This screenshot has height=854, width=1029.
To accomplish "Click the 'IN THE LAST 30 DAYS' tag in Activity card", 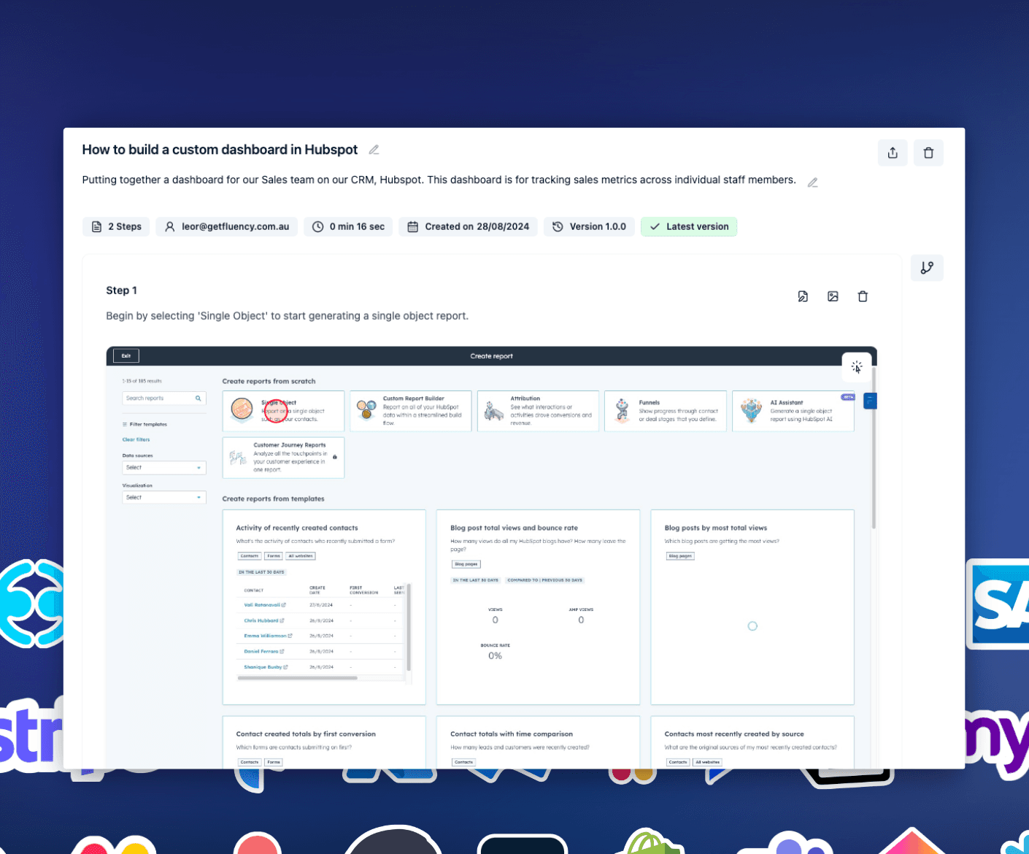I will coord(261,572).
